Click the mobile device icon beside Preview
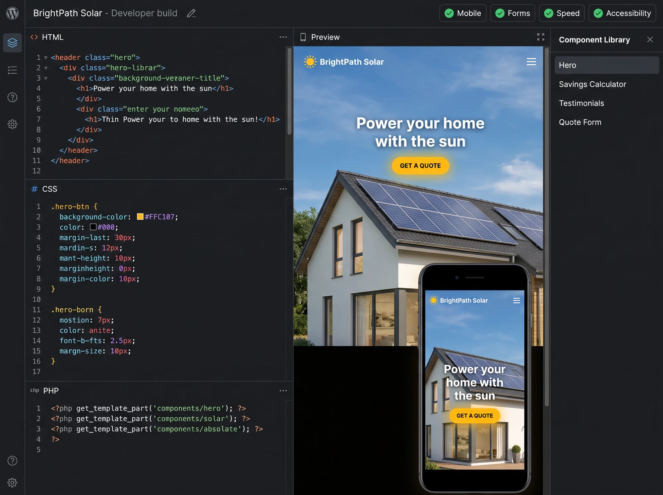Image resolution: width=663 pixels, height=495 pixels. 303,37
